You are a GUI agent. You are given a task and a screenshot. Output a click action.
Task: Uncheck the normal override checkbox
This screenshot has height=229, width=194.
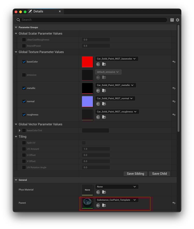pos(24,101)
